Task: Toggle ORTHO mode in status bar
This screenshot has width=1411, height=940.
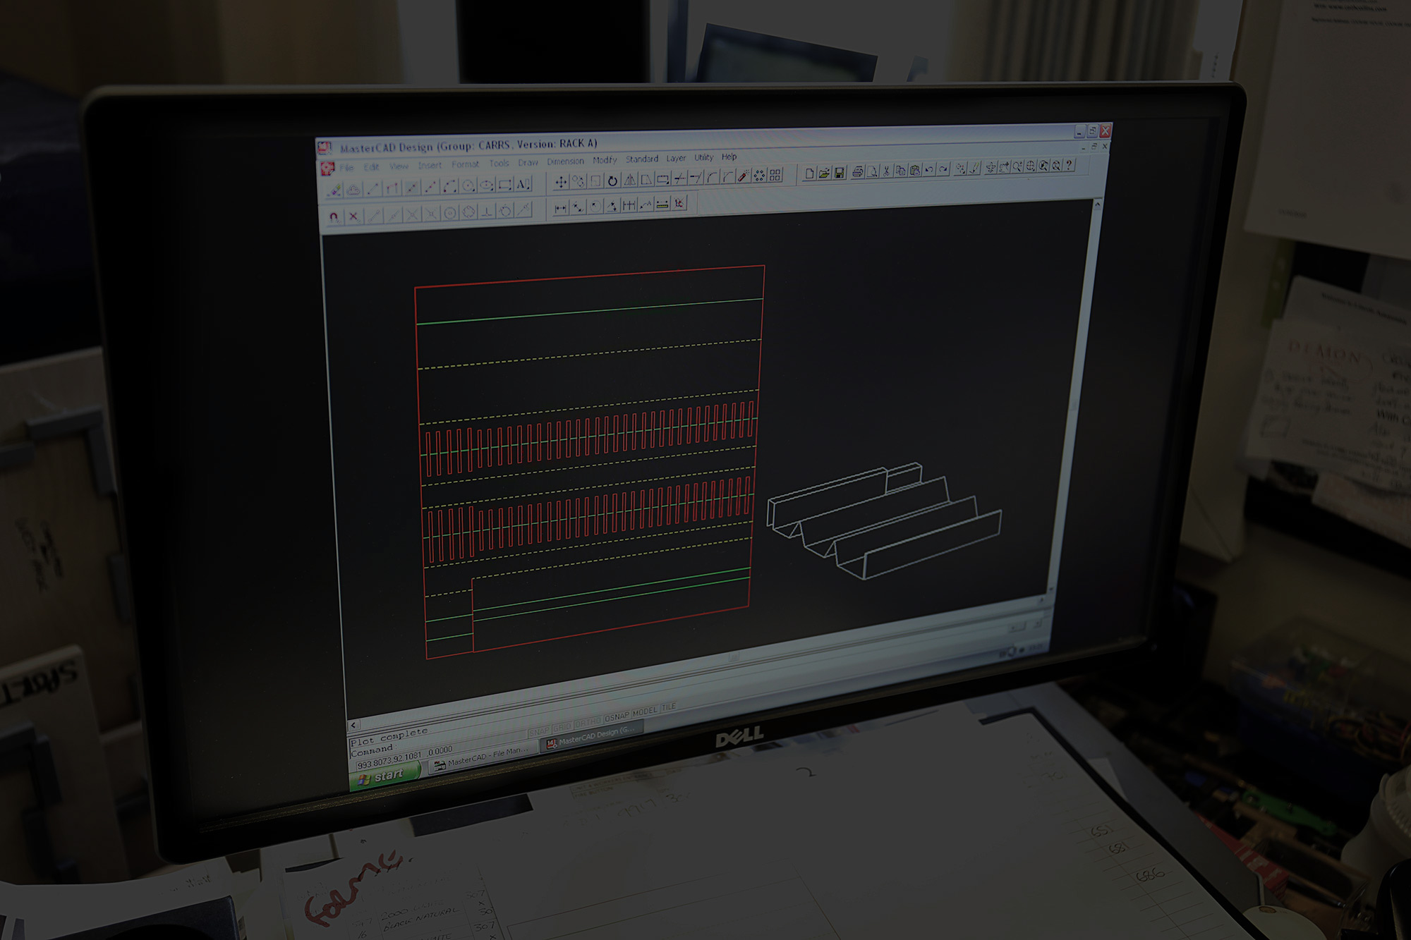Action: [588, 722]
